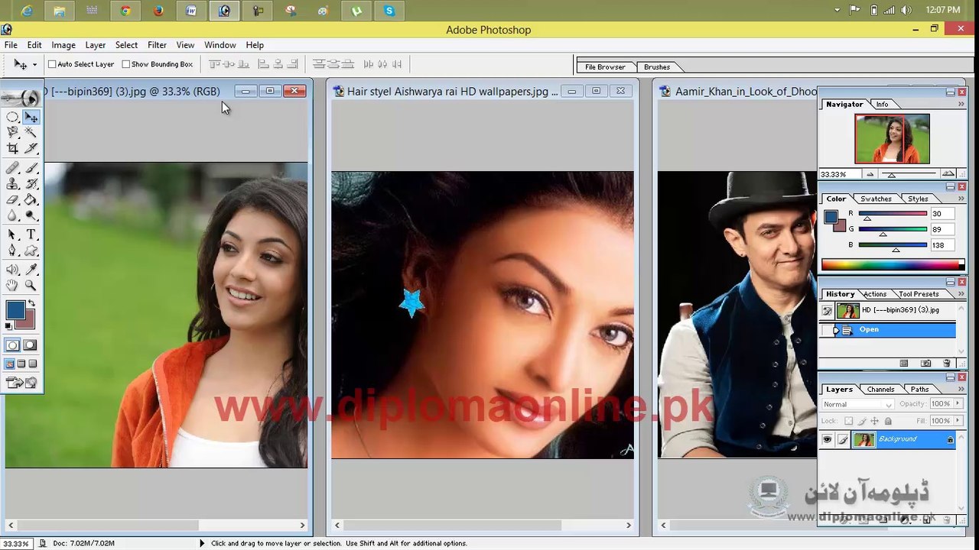Open the File Browser palette tab

[x=605, y=67]
